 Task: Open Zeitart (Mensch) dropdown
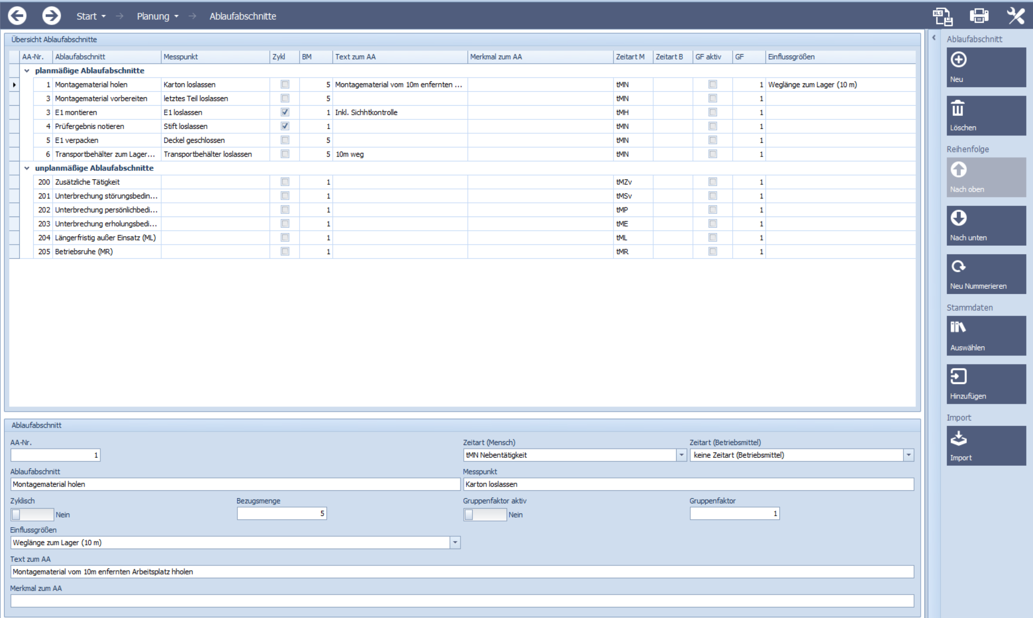pos(681,455)
